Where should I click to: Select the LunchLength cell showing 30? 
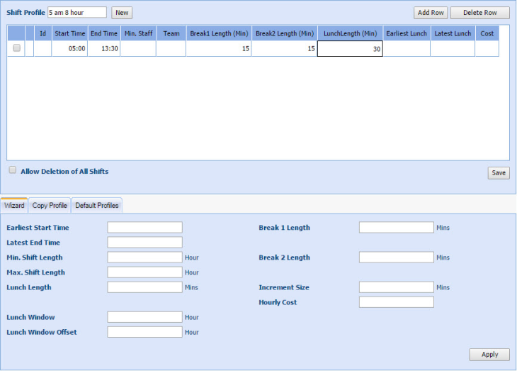[350, 48]
